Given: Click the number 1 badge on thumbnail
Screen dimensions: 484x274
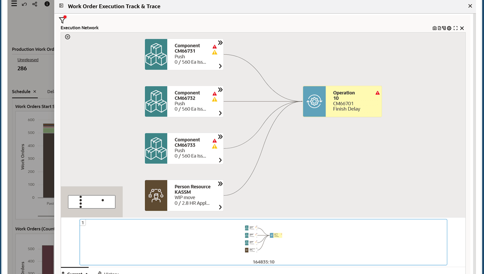Looking at the screenshot, I should click(83, 222).
